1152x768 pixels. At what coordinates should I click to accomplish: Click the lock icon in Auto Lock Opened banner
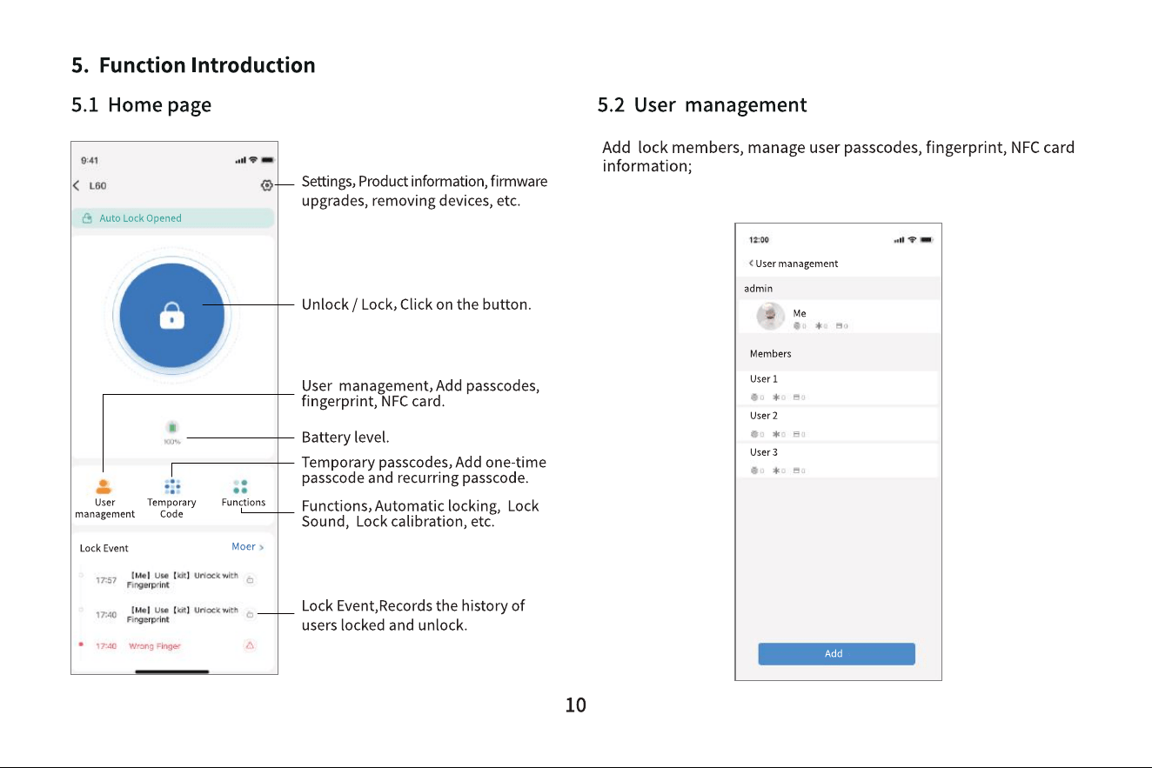click(88, 218)
